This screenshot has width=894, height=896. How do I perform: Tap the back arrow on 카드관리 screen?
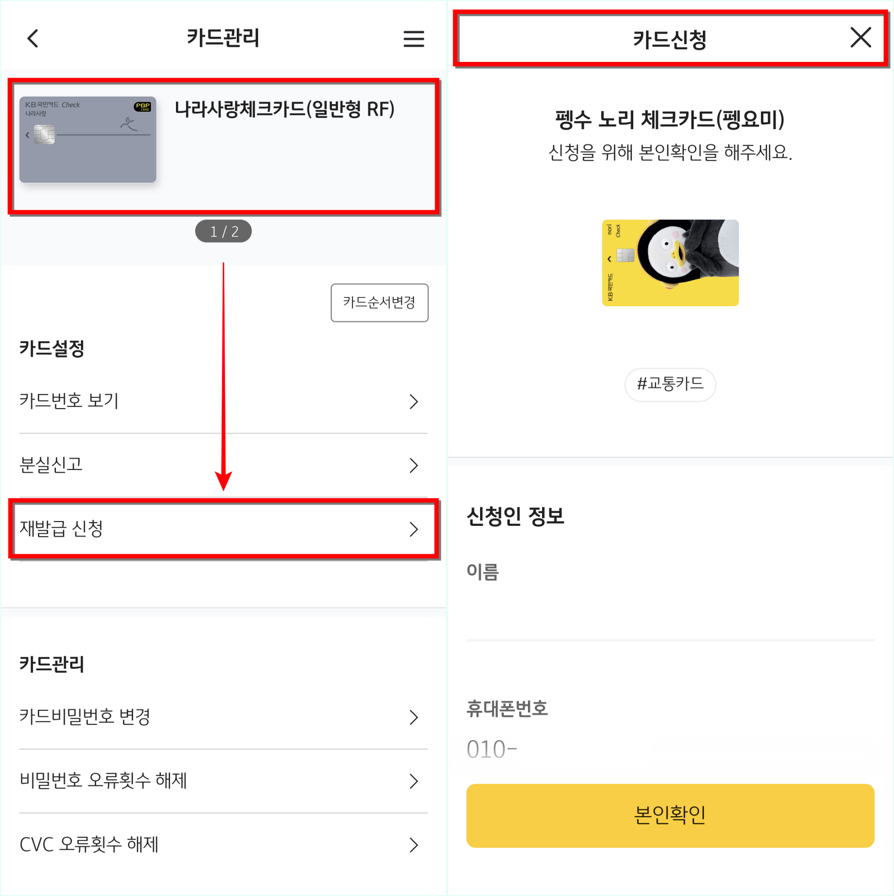[x=33, y=38]
